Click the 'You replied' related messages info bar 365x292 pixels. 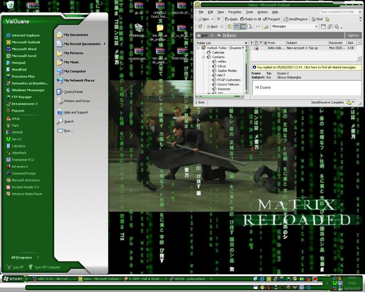click(x=306, y=67)
